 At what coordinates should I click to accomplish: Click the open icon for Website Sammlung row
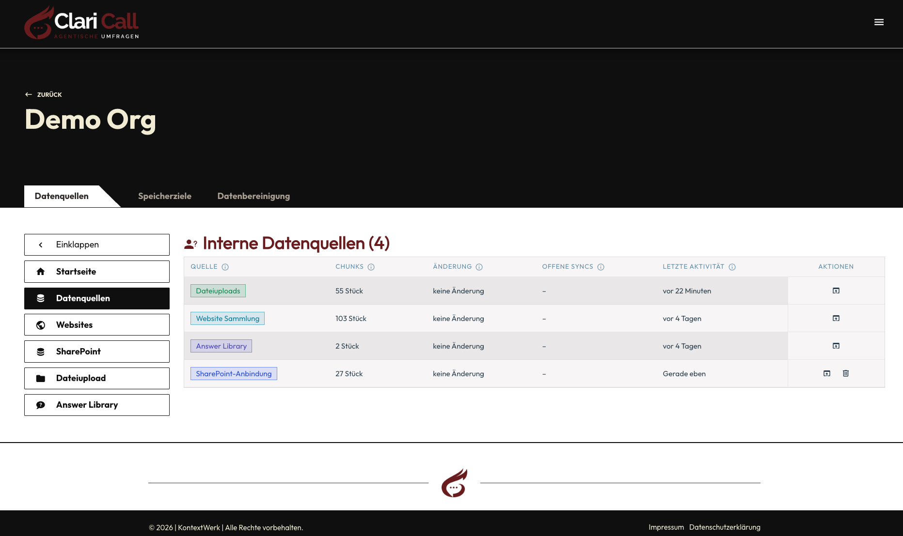pyautogui.click(x=836, y=318)
